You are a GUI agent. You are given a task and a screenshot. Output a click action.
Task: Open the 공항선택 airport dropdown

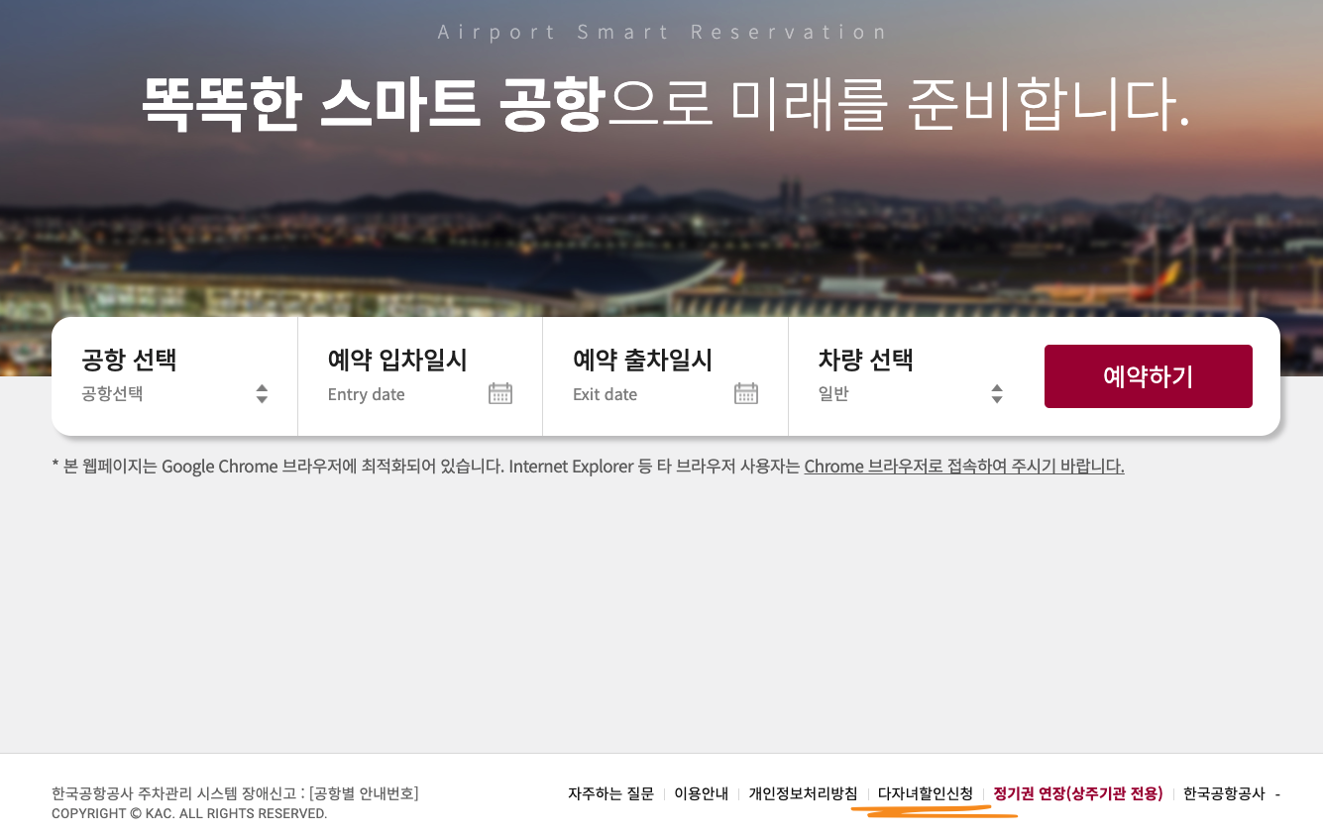[x=174, y=393]
